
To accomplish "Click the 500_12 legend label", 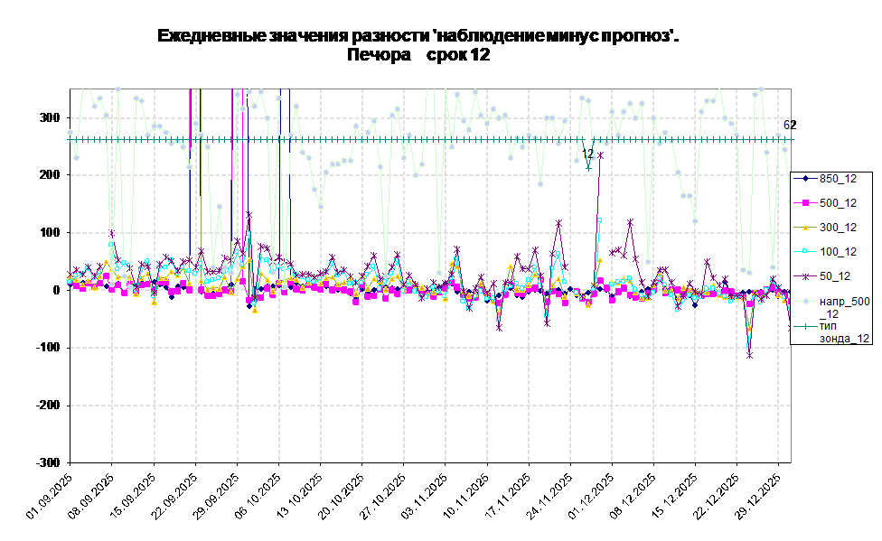I will click(838, 203).
